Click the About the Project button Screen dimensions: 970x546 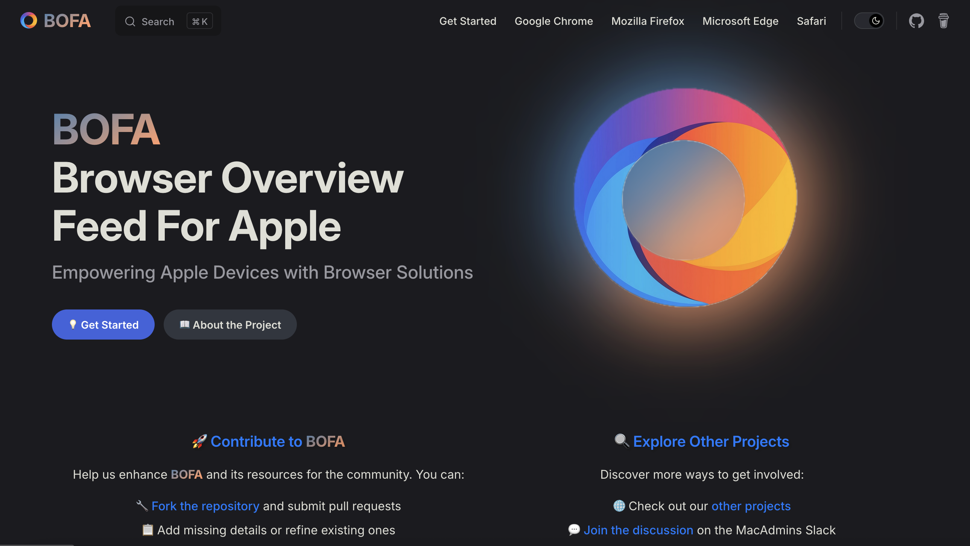pos(230,325)
